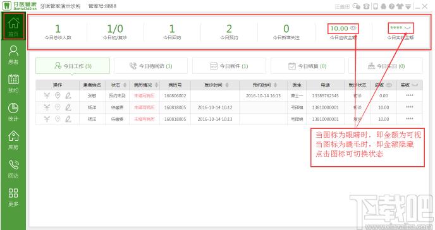The width and height of the screenshot is (435, 230).
Task: Click the 牙医管家 tooth logo
Action: coord(7,6)
